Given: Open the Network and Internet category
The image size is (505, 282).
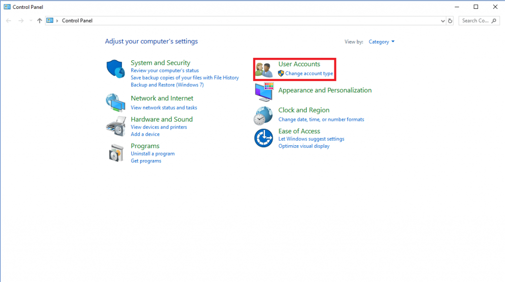Looking at the screenshot, I should (x=162, y=98).
